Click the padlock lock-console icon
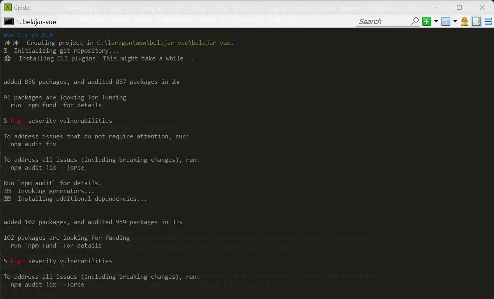494x299 pixels. pos(465,21)
